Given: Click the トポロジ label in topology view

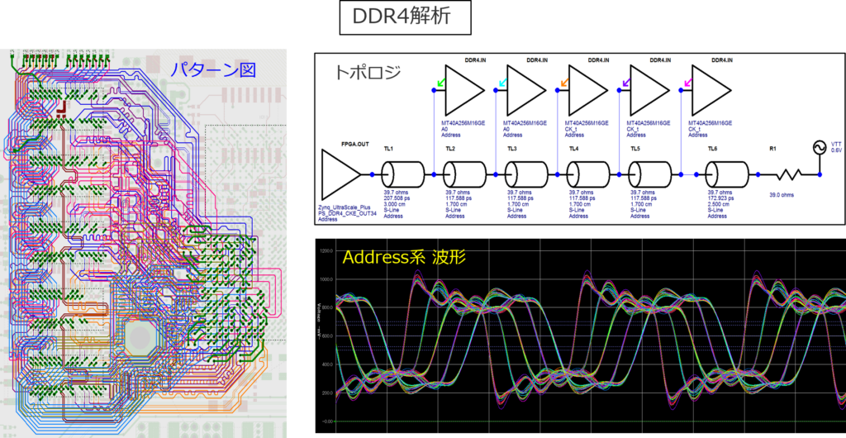Looking at the screenshot, I should [x=368, y=72].
